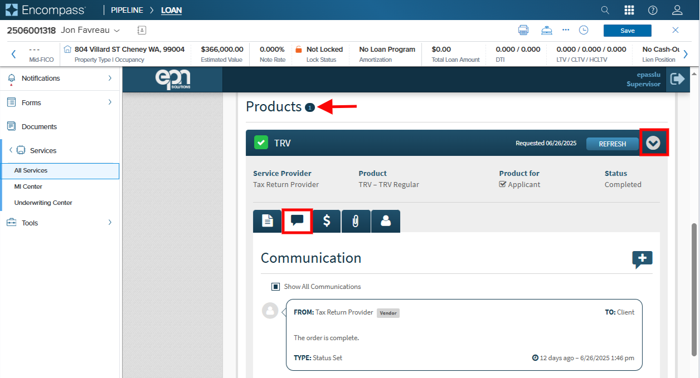Open the TRV fees dollar tab
Screen dimensions: 700x378
tap(327, 221)
